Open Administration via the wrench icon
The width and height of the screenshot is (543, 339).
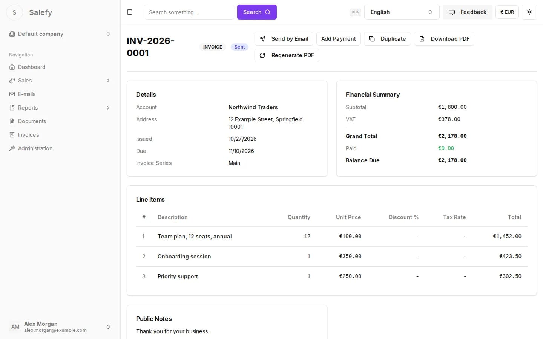[x=12, y=148]
